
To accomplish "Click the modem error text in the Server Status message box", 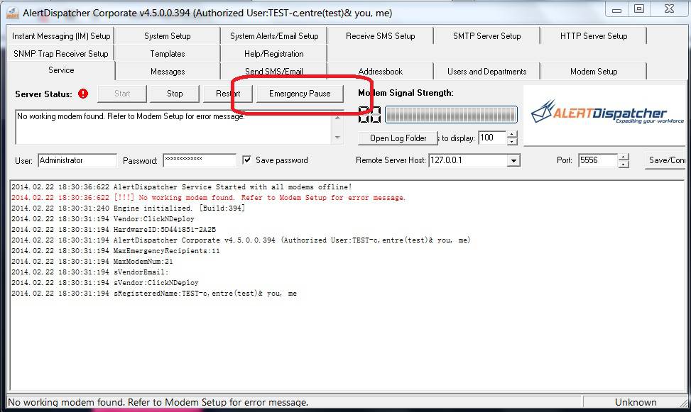I will (131, 116).
